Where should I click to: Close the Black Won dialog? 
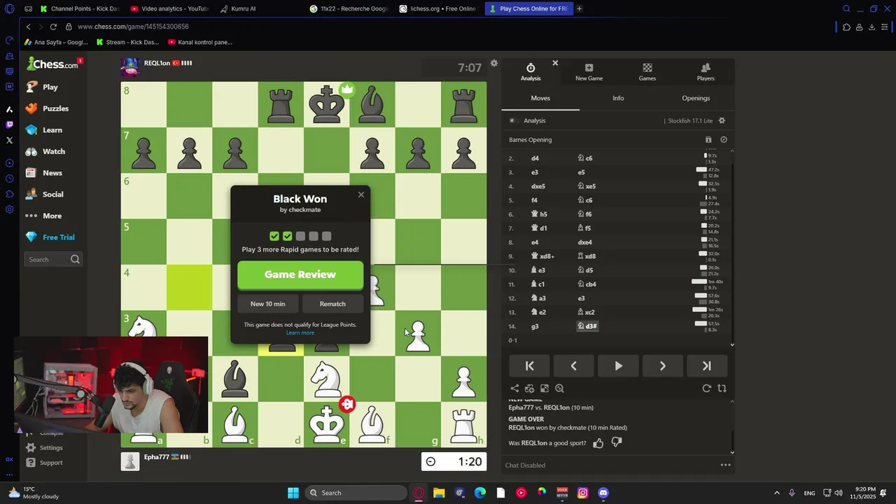(361, 195)
